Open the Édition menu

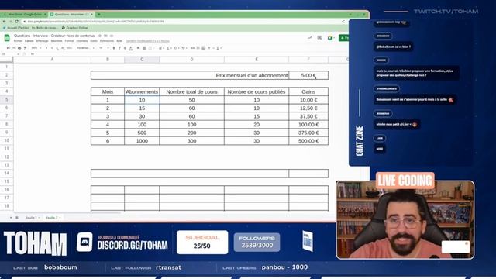pyautogui.click(x=29, y=41)
